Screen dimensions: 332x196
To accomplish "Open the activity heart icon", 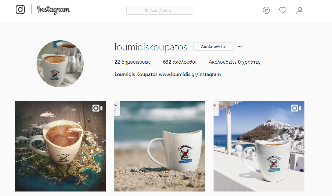I will [x=283, y=10].
